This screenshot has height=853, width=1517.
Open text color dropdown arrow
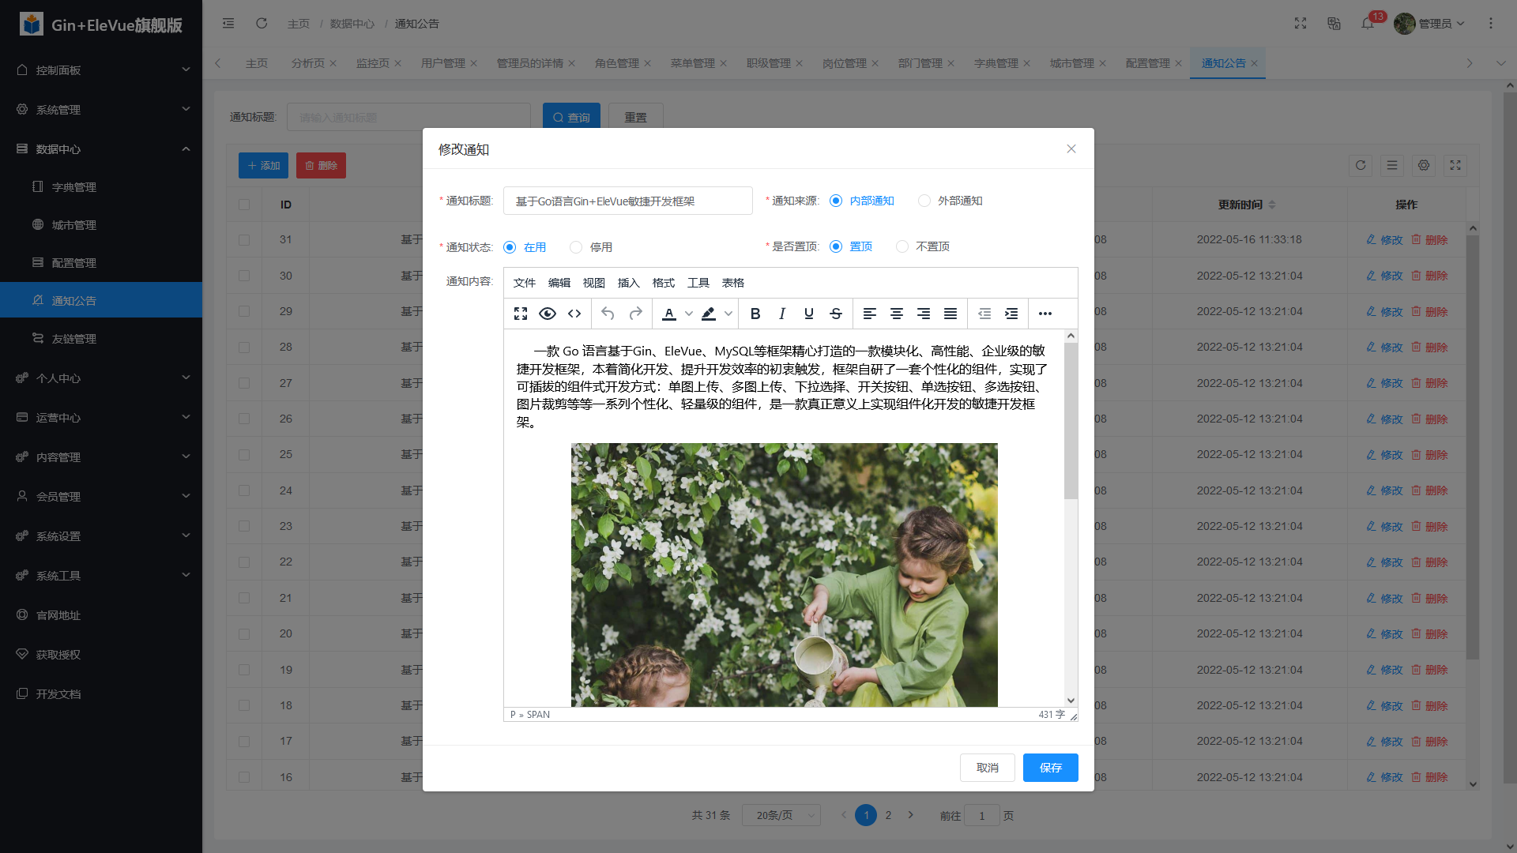click(689, 314)
